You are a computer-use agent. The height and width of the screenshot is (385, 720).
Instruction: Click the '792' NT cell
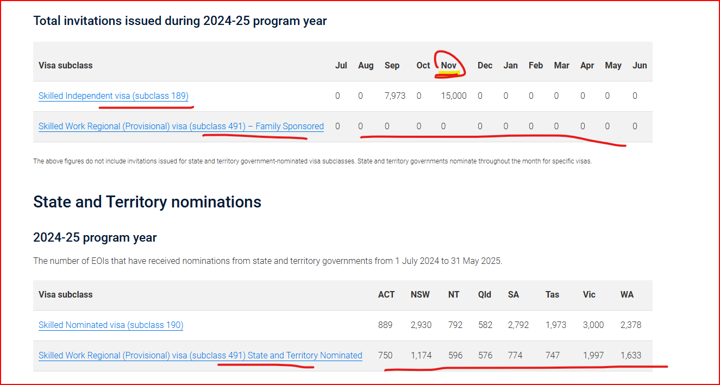pos(455,325)
